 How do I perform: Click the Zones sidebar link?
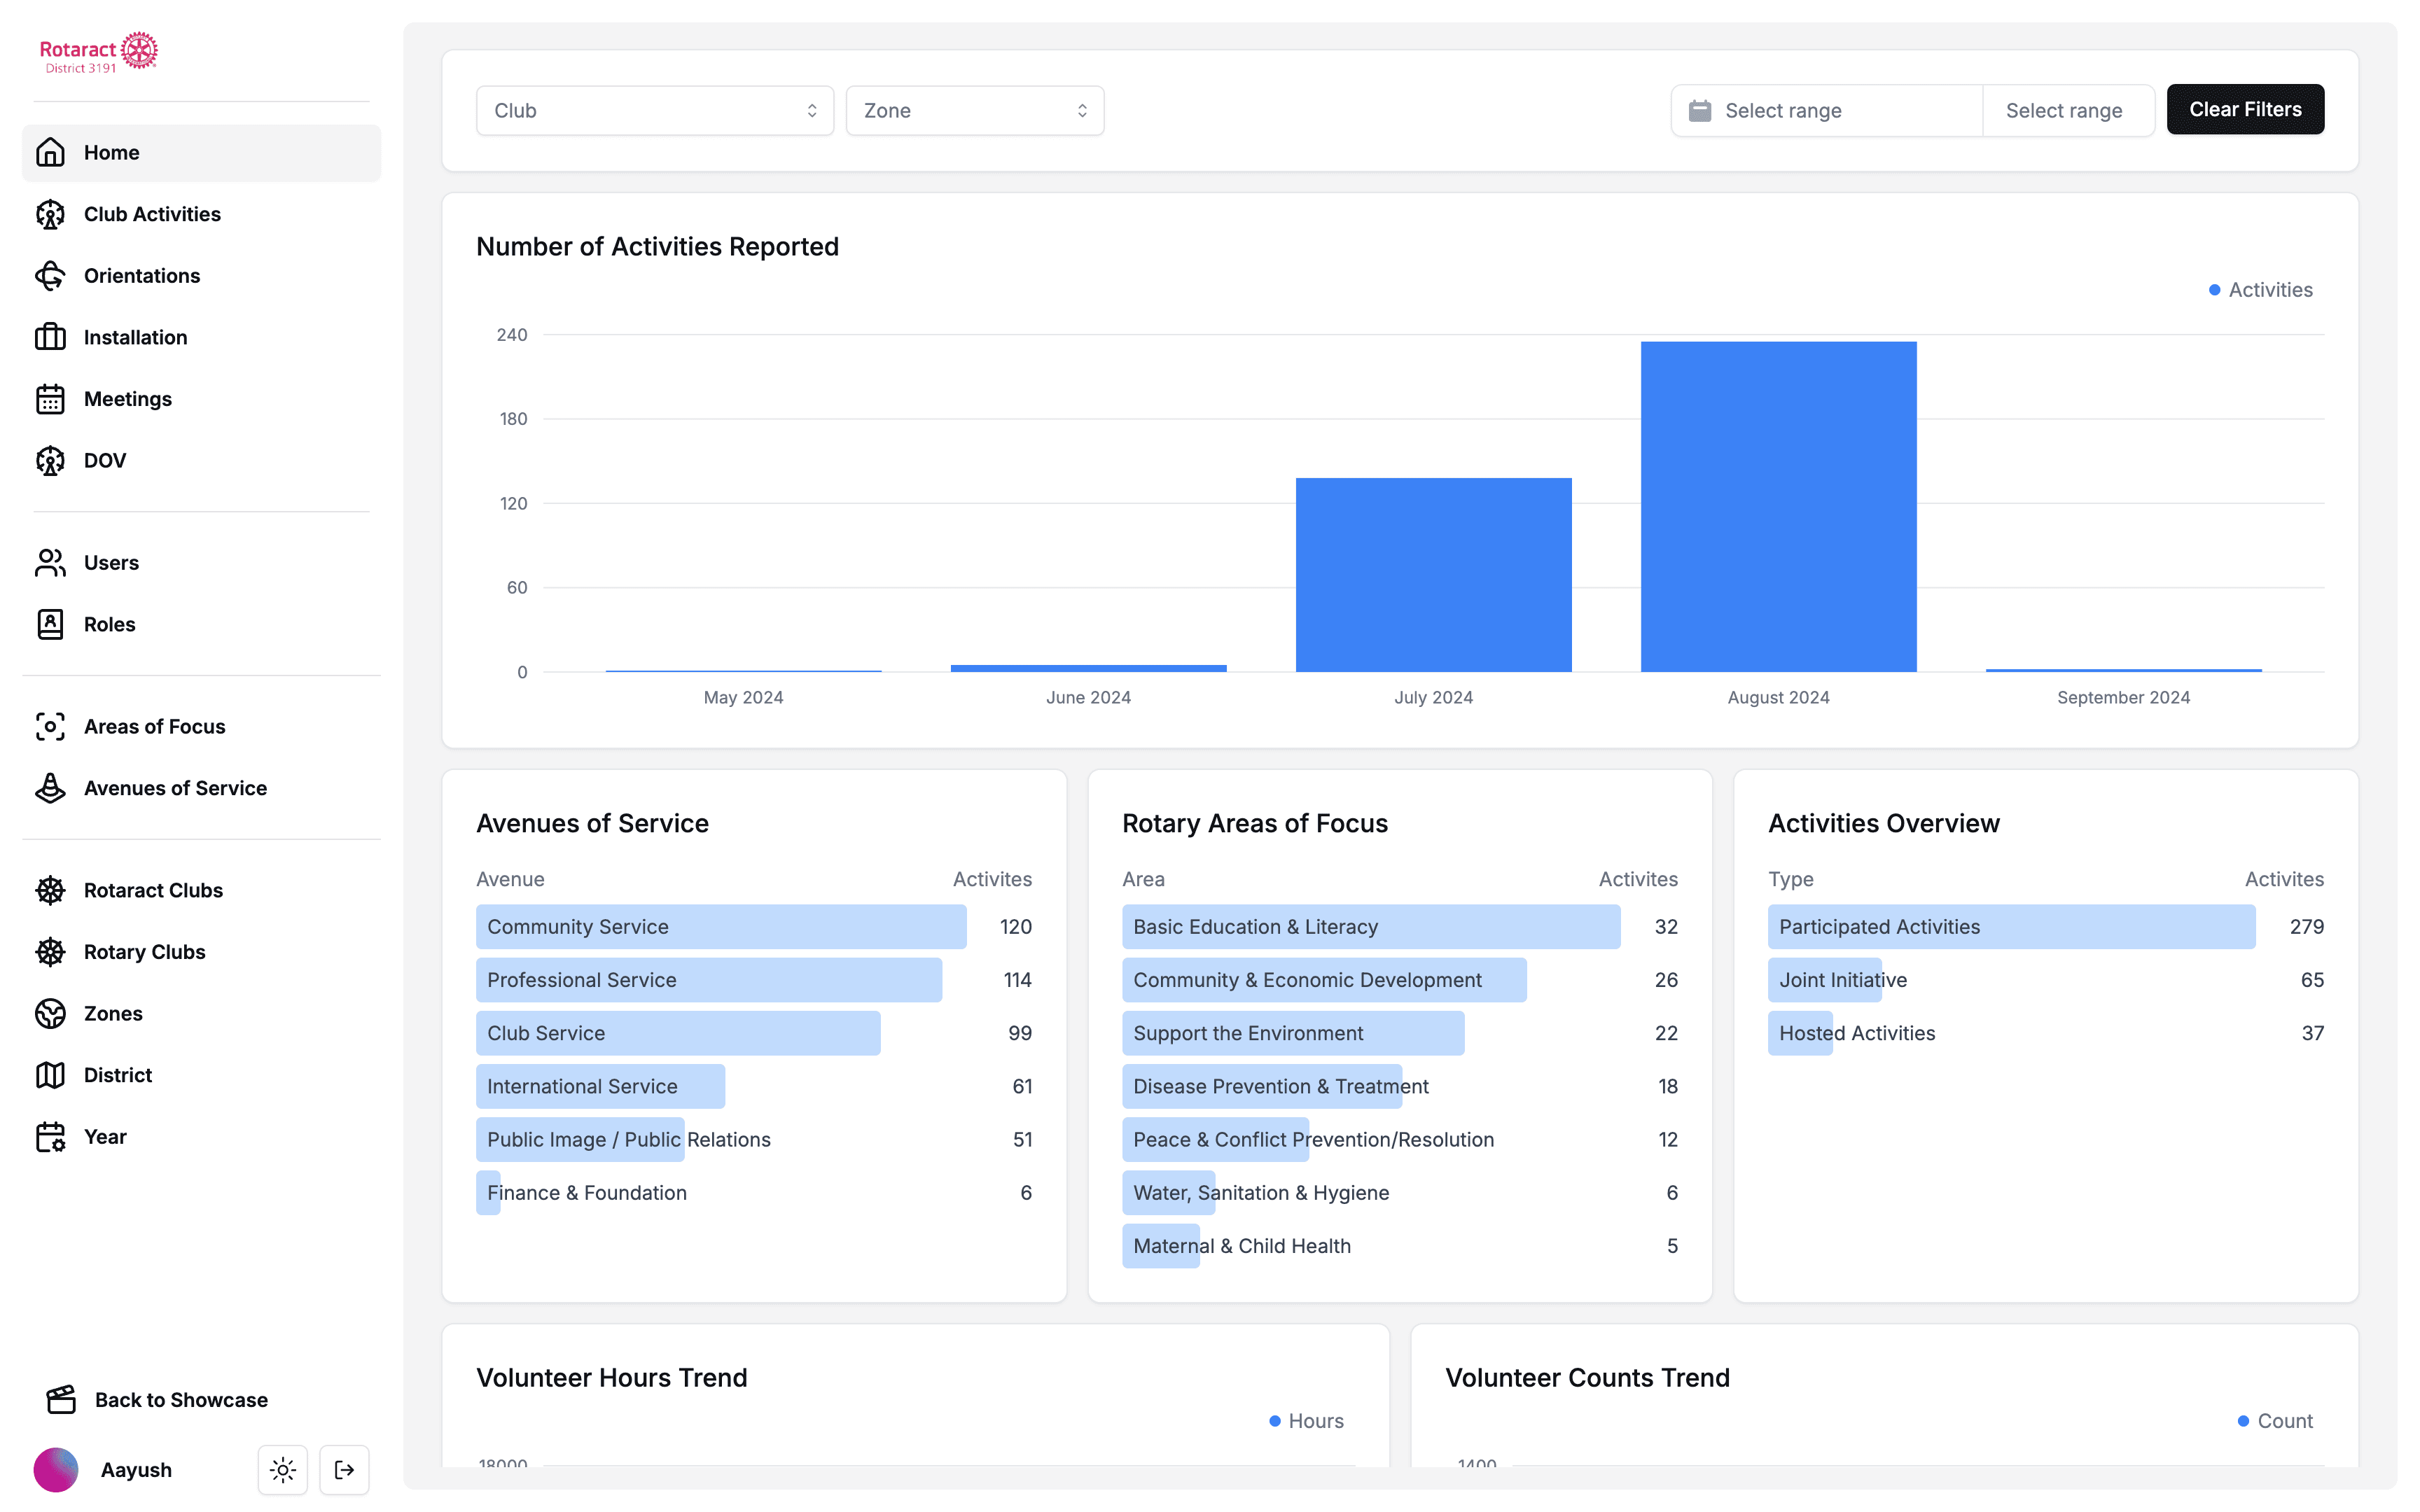coord(113,1013)
